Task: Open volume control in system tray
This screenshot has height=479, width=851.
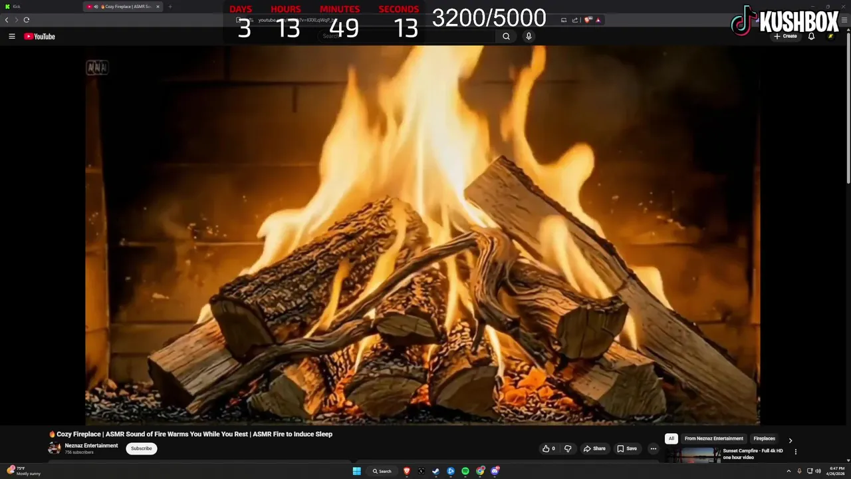Action: click(x=818, y=471)
